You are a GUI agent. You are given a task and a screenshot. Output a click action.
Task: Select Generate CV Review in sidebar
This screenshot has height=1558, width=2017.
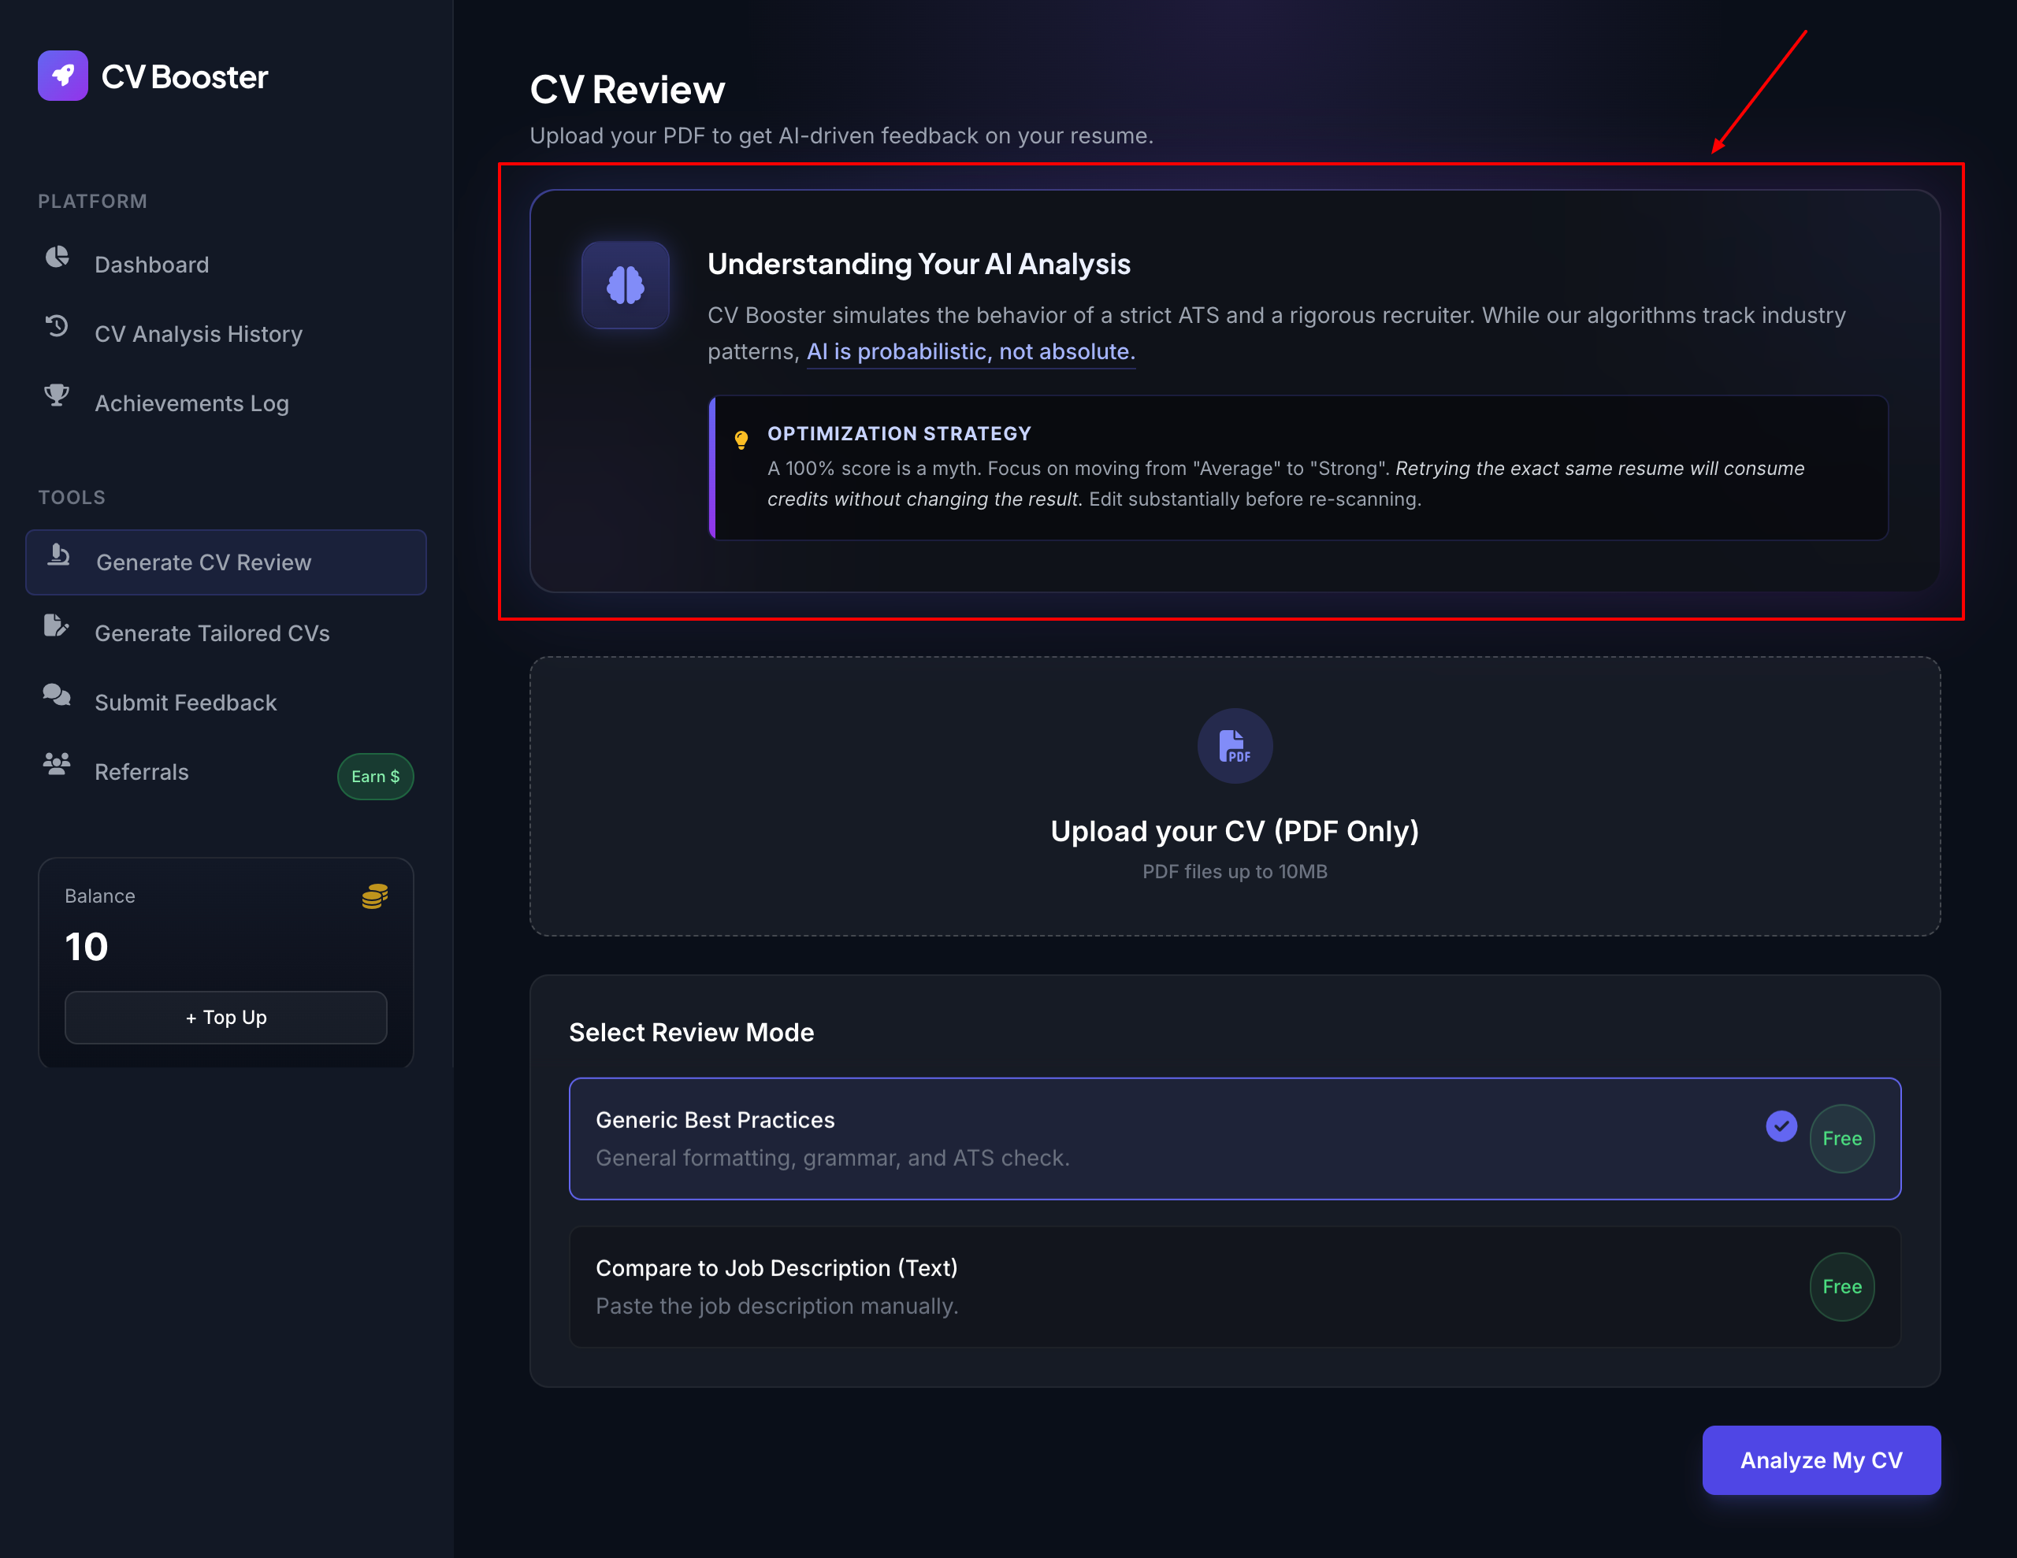point(226,562)
